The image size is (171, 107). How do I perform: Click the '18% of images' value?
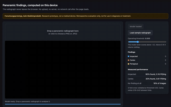click(x=160, y=83)
